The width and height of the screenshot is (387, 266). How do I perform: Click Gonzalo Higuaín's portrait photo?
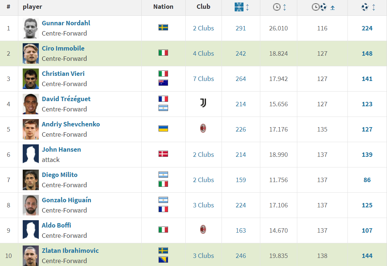[30, 205]
